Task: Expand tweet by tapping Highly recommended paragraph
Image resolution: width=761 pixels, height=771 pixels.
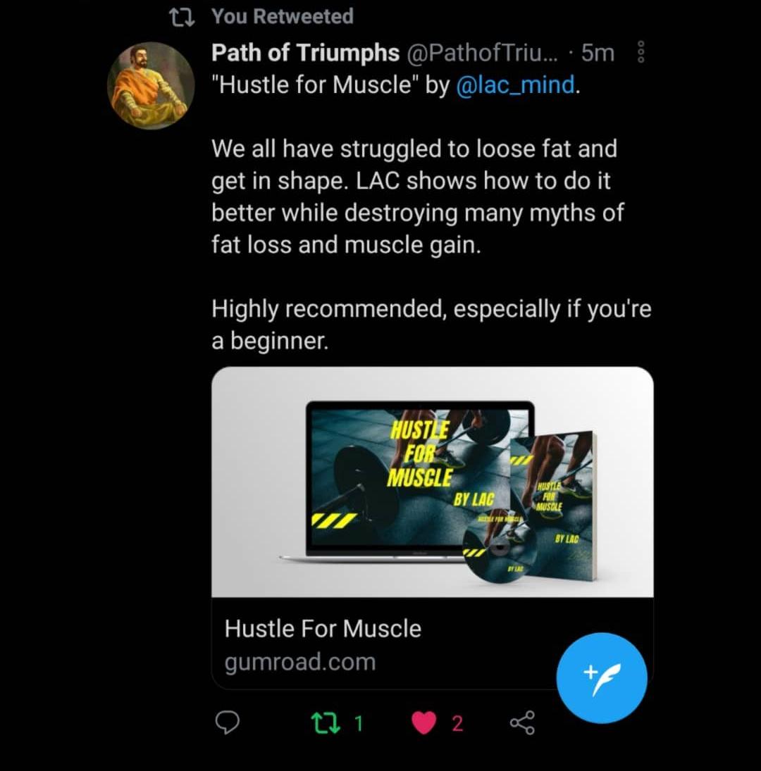Action: (431, 325)
